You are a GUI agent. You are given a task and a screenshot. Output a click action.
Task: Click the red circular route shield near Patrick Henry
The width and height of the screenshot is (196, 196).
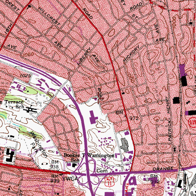(x=193, y=122)
